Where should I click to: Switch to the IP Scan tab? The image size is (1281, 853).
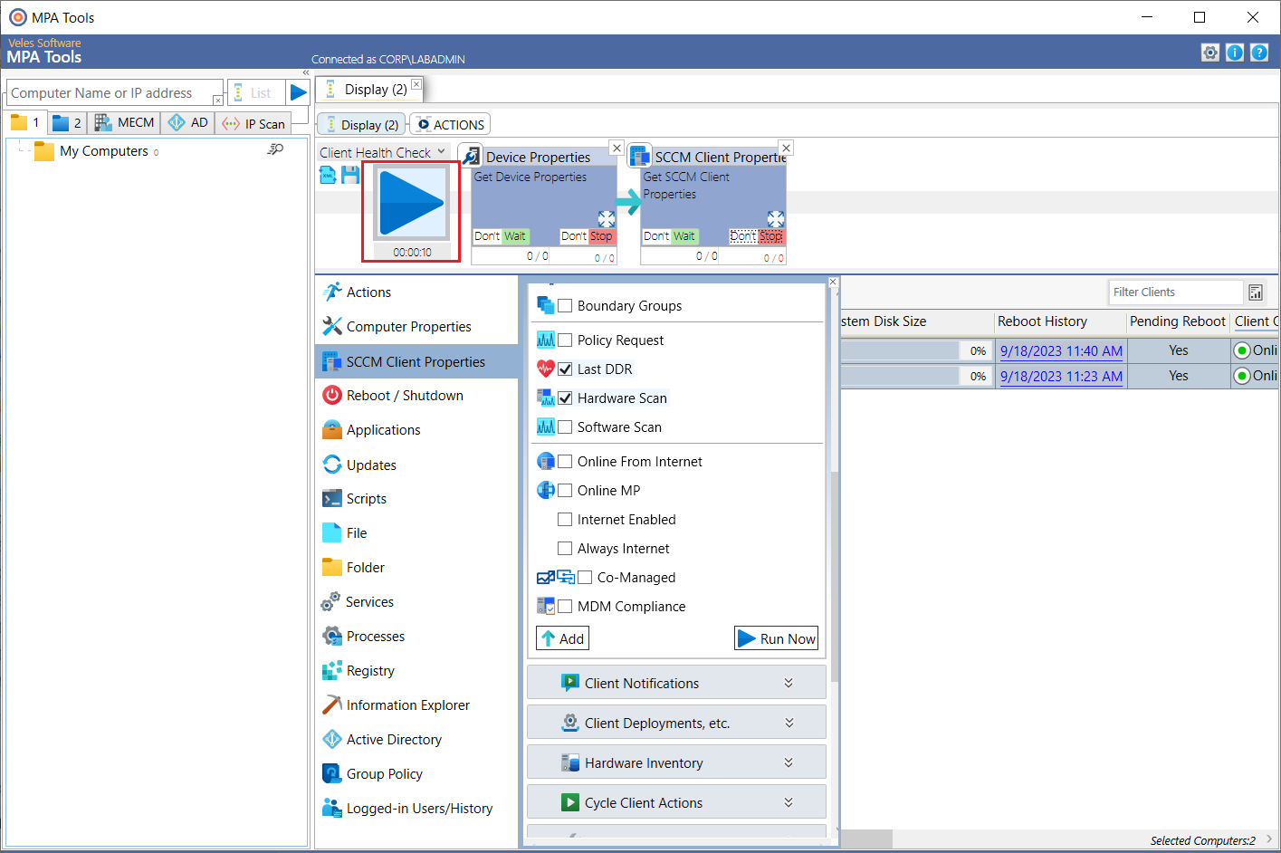(253, 124)
